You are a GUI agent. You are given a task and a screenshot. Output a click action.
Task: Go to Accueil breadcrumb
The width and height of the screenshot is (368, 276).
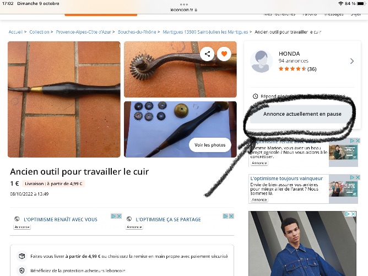pos(15,32)
